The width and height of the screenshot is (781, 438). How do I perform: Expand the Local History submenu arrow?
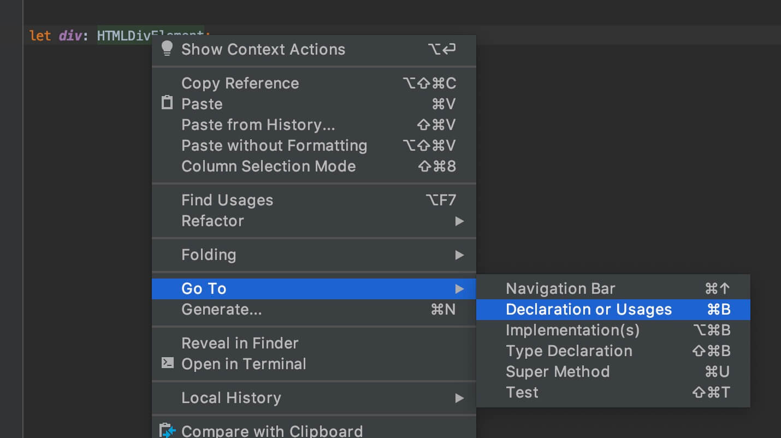(x=459, y=398)
